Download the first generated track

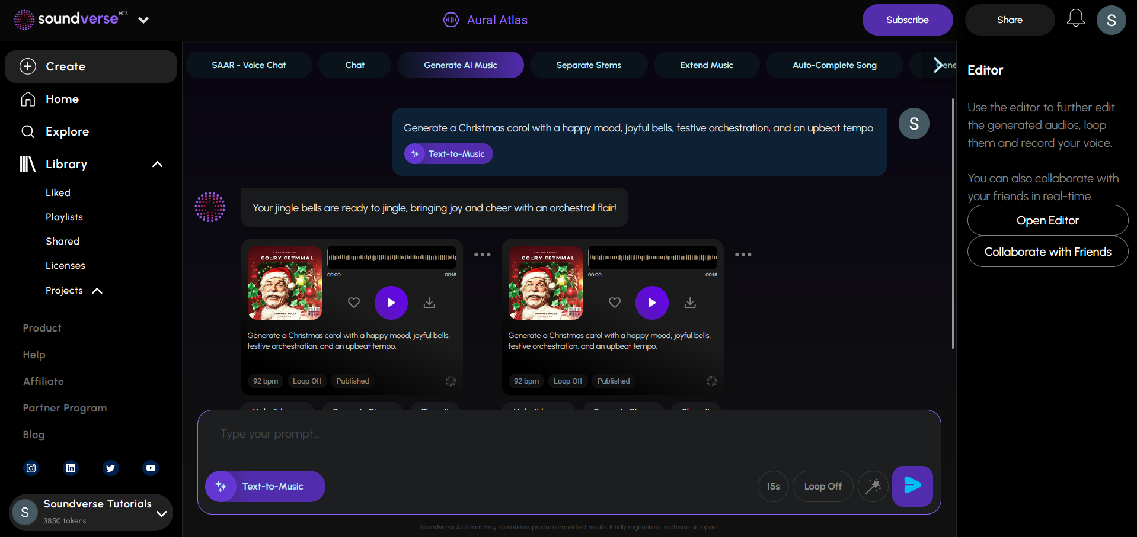point(429,303)
